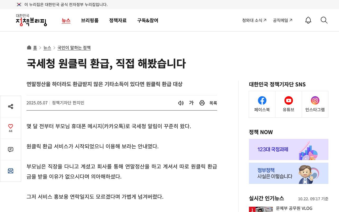The width and height of the screenshot is (339, 212).
Task: Click the home icon in breadcrumb
Action: 29,47
